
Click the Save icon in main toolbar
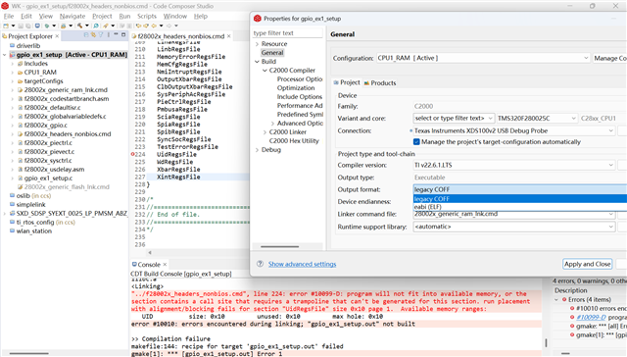[21, 25]
